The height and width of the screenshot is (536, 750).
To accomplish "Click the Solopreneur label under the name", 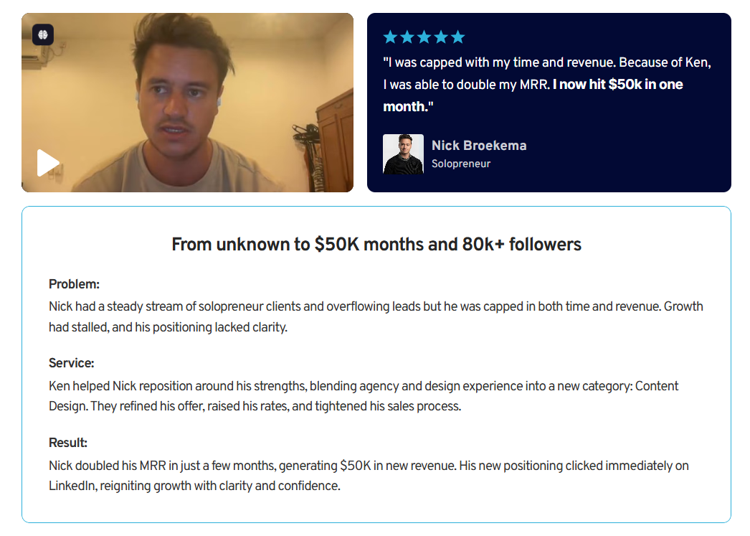I will [460, 164].
